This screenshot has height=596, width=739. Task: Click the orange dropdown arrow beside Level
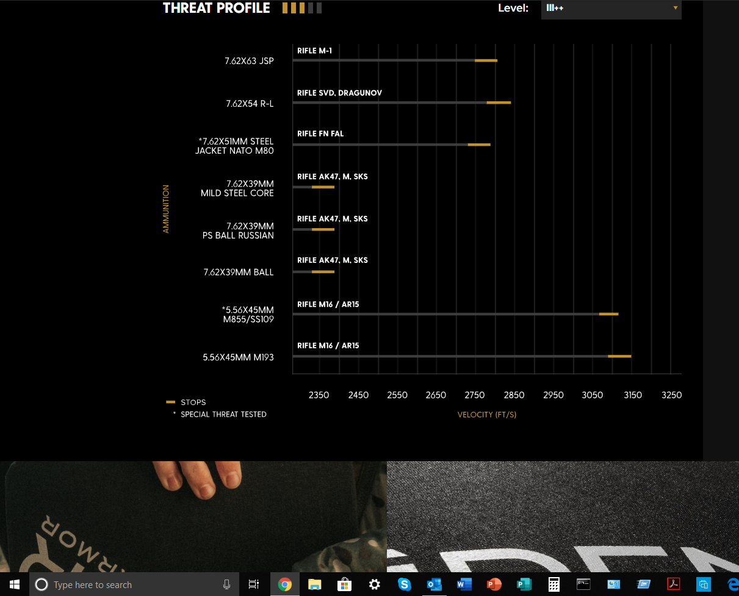tap(675, 8)
